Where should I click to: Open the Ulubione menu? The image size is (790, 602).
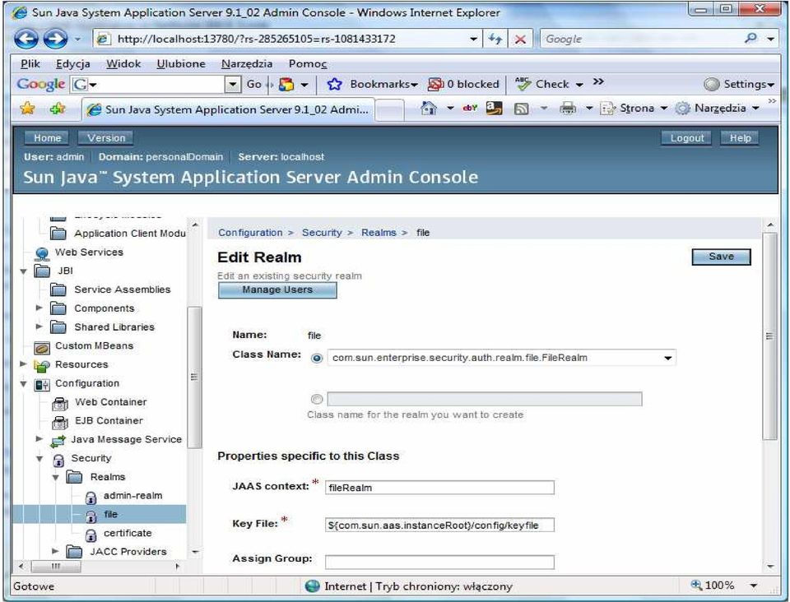coord(181,64)
